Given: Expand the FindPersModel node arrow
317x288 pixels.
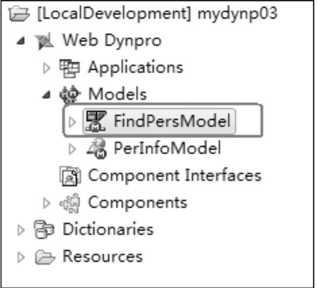Looking at the screenshot, I should [x=72, y=122].
